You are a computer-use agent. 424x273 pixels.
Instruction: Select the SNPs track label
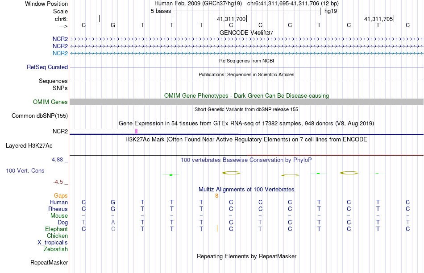[60, 88]
